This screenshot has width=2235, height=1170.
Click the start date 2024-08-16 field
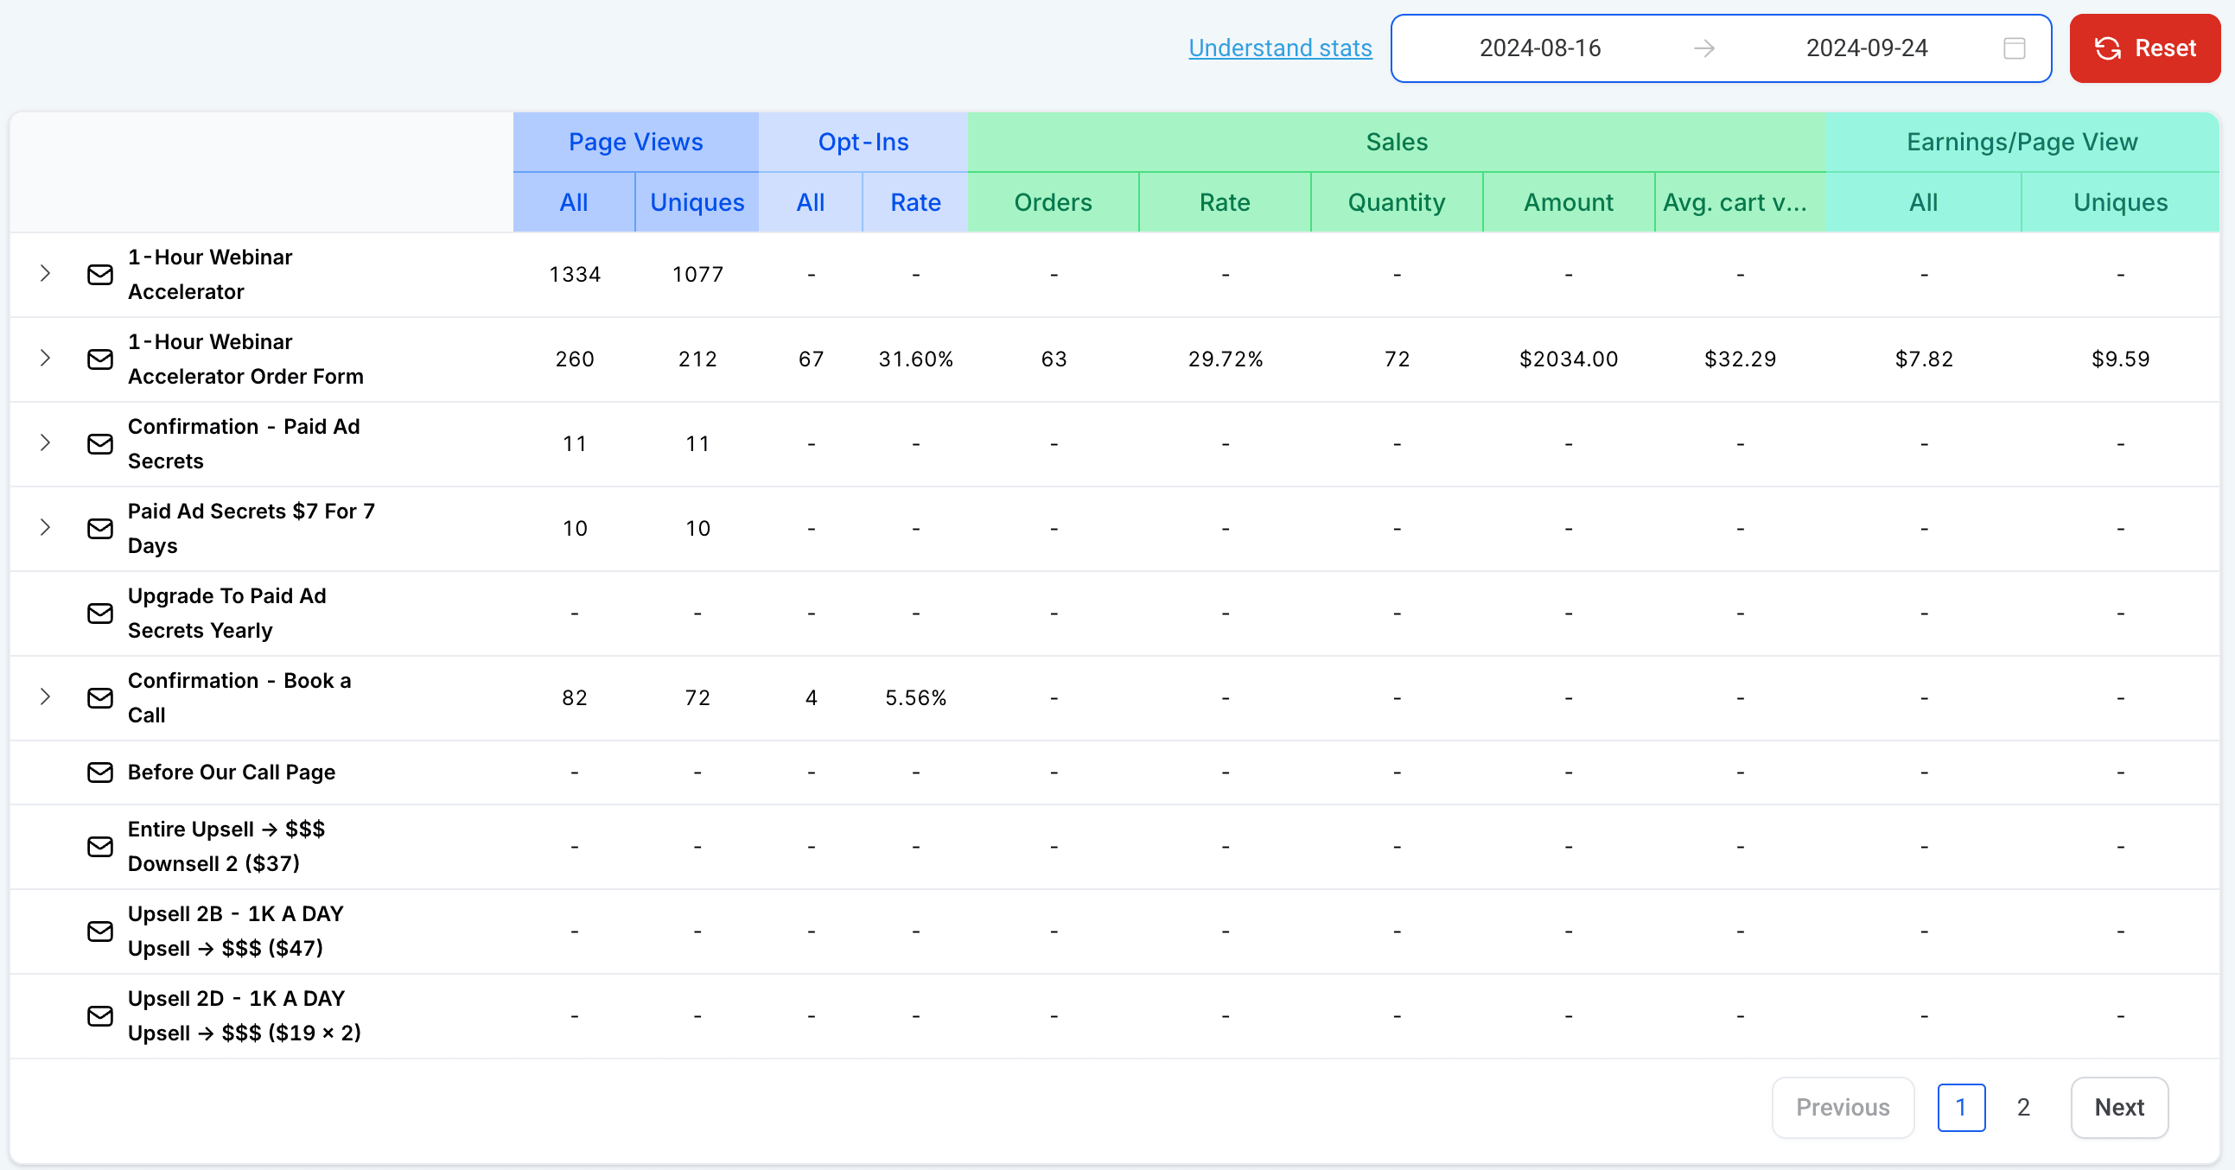(1539, 48)
